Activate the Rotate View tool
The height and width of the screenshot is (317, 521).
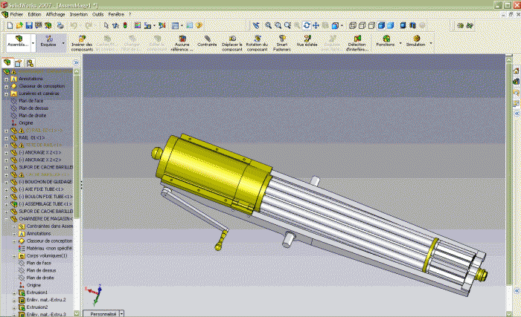307,25
